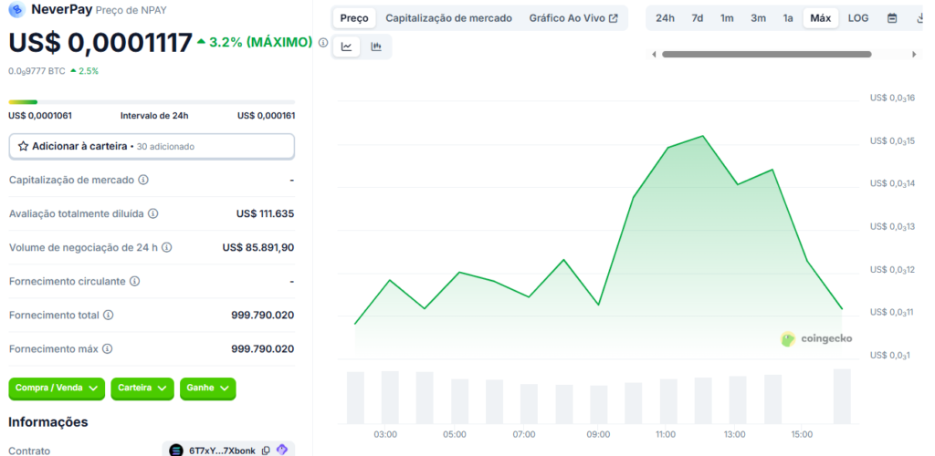935x456 pixels.
Task: Click the contract address 6T7xY...7Xbonk
Action: coord(222,451)
